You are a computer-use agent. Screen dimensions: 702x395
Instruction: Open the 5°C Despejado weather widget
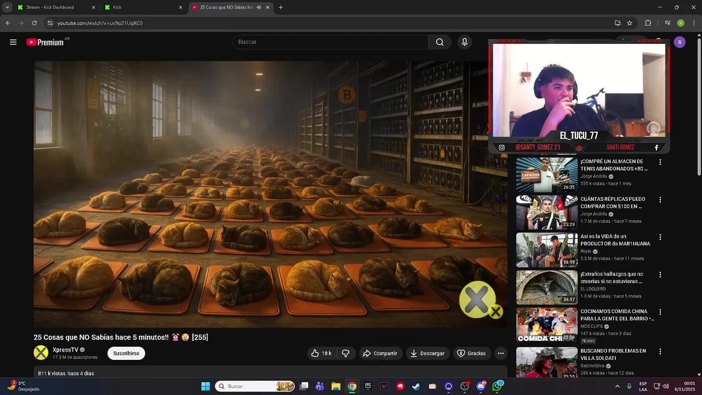(22, 386)
